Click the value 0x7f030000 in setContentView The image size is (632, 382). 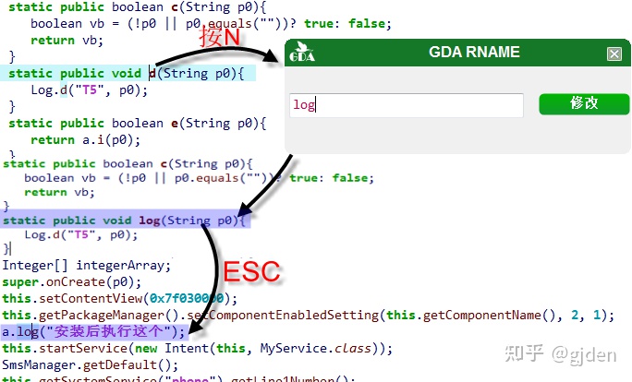point(187,299)
